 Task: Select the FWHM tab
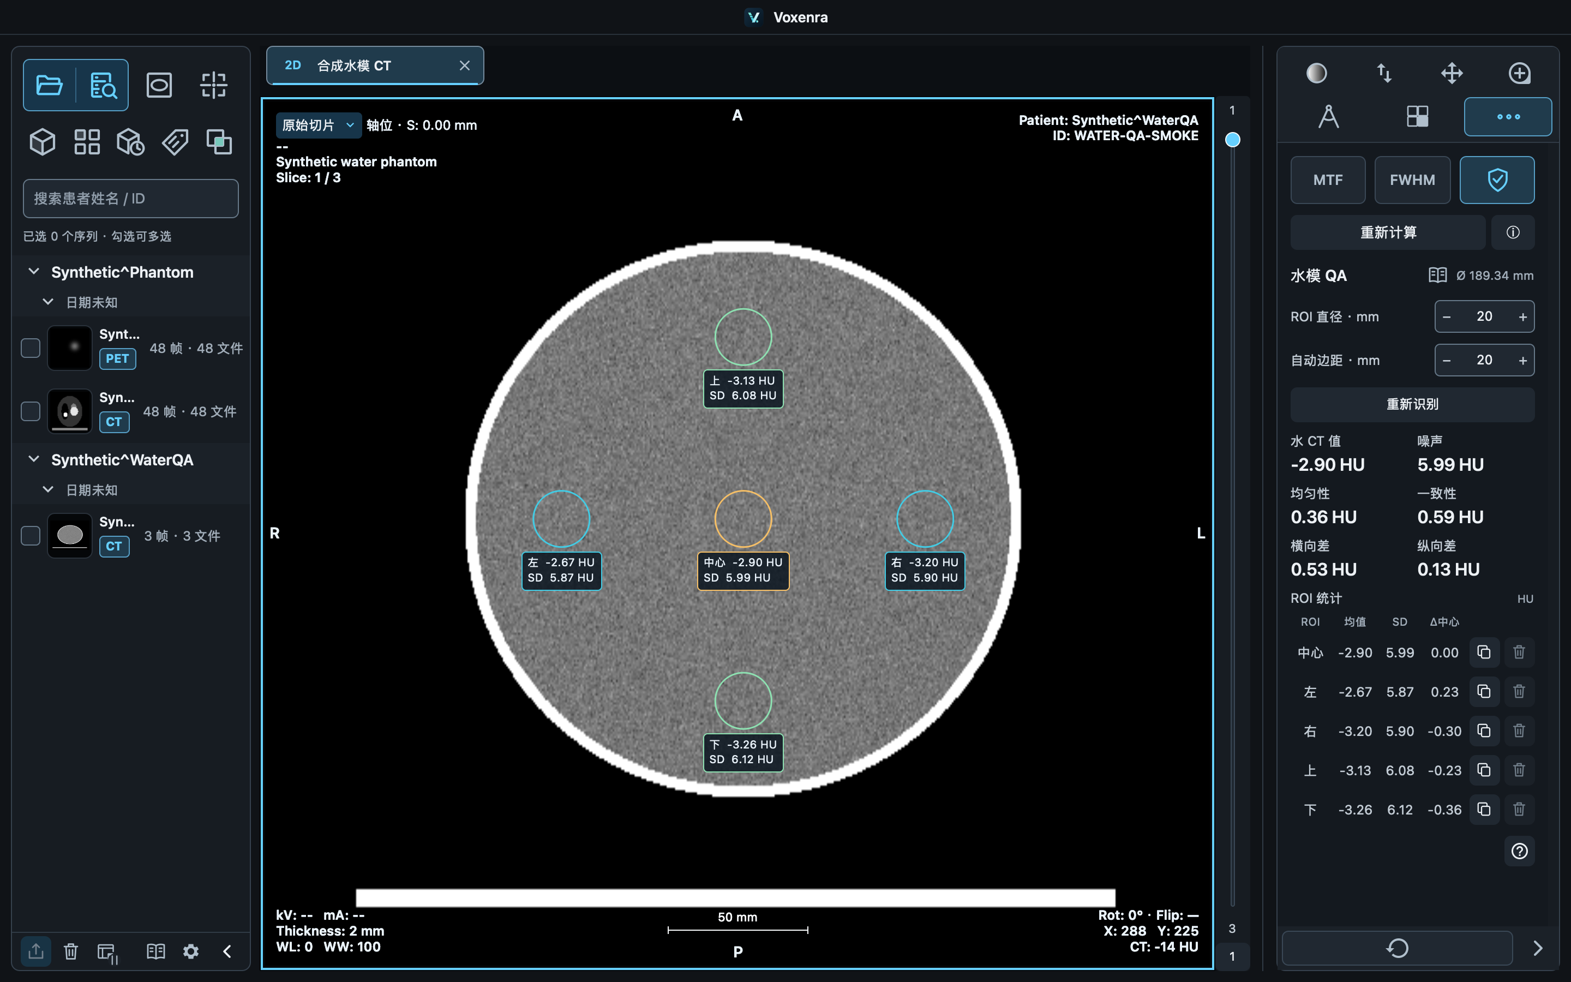[1412, 180]
